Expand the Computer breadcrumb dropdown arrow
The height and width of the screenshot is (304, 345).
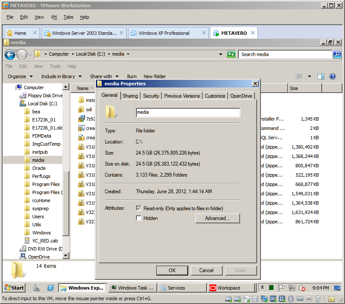[x=73, y=54]
